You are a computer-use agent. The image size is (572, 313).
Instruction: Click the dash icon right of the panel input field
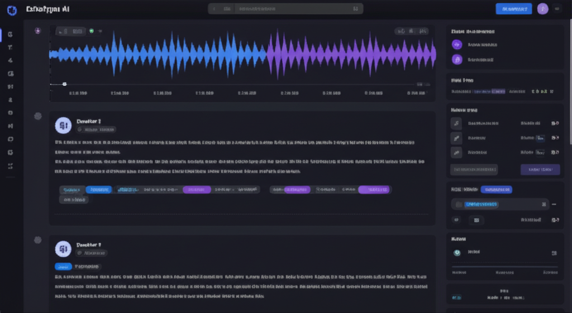pyautogui.click(x=554, y=204)
